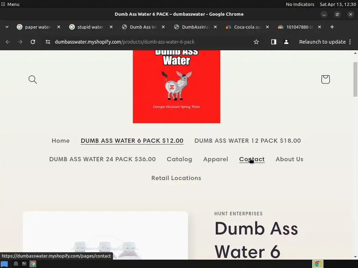The width and height of the screenshot is (358, 268).
Task: Switch to the 'Coca-cola ap' tab
Action: coord(247,27)
